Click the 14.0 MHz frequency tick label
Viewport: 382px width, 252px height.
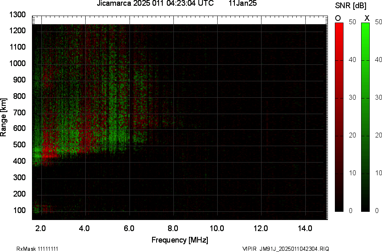(x=305, y=229)
